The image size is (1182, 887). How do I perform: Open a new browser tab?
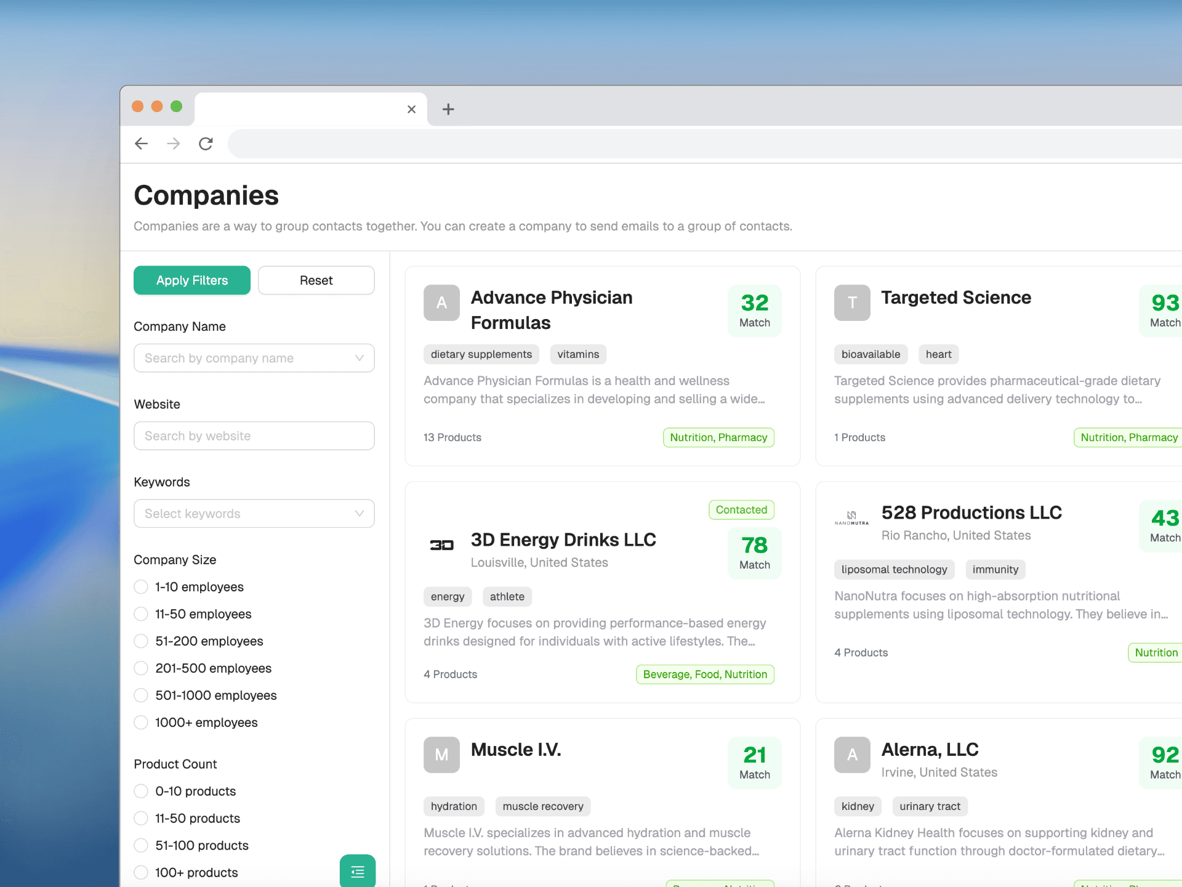pos(448,109)
